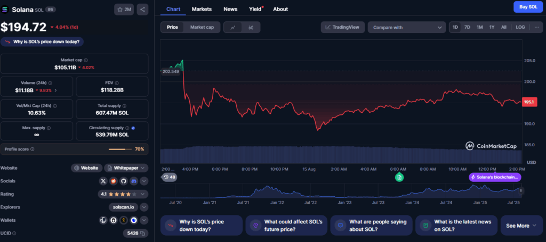Click 'What is the latest news on SOL?' card
Image resolution: width=546 pixels, height=242 pixels.
click(x=456, y=226)
